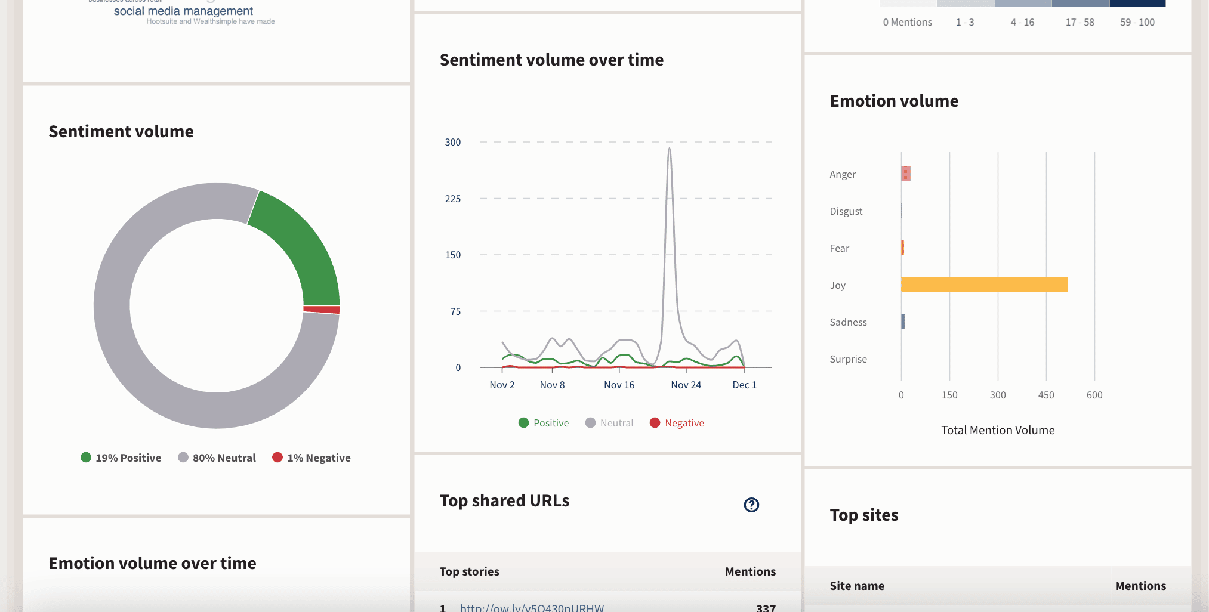The image size is (1209, 612).
Task: Select the darkest 59-100 heatmap legend swatch
Action: (1136, 3)
